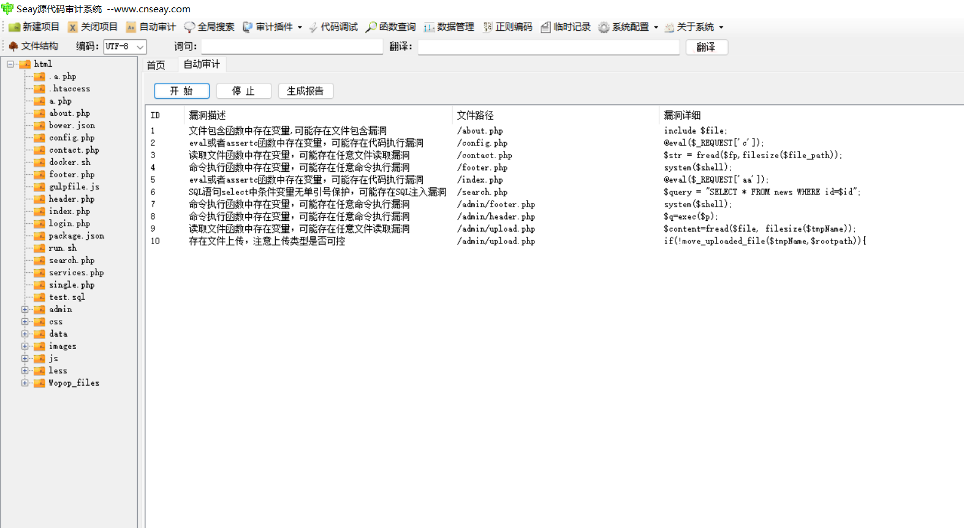Click the 开始 start button

181,91
